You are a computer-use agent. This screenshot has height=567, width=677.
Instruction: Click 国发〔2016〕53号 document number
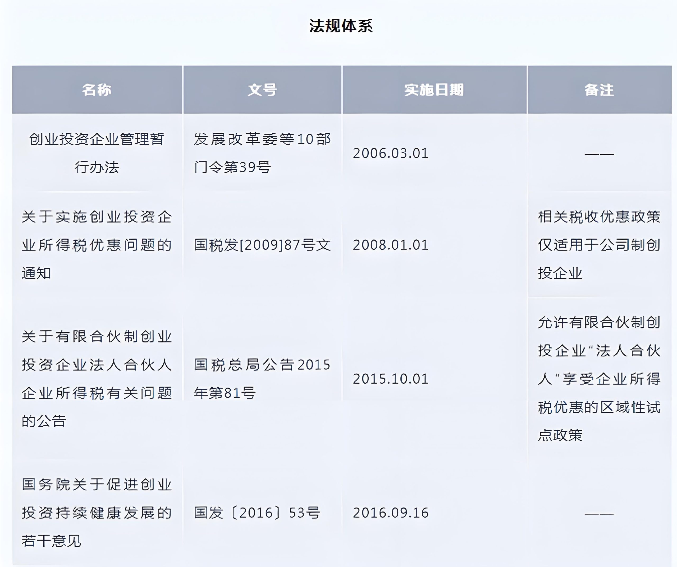tap(257, 513)
